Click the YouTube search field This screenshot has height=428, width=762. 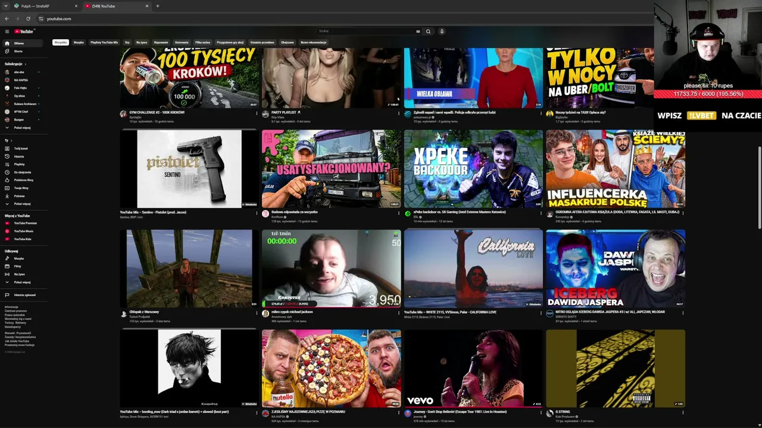click(x=366, y=32)
